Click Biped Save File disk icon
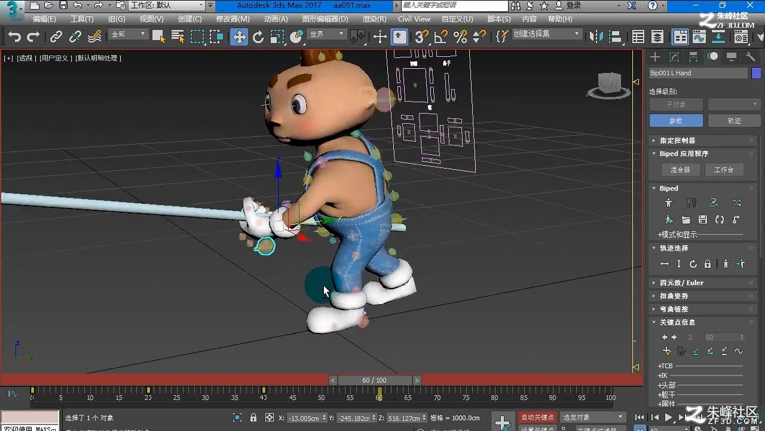Image resolution: width=765 pixels, height=431 pixels. pyautogui.click(x=703, y=220)
